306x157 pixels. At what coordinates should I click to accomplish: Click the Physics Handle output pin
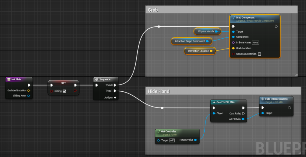(x=216, y=31)
